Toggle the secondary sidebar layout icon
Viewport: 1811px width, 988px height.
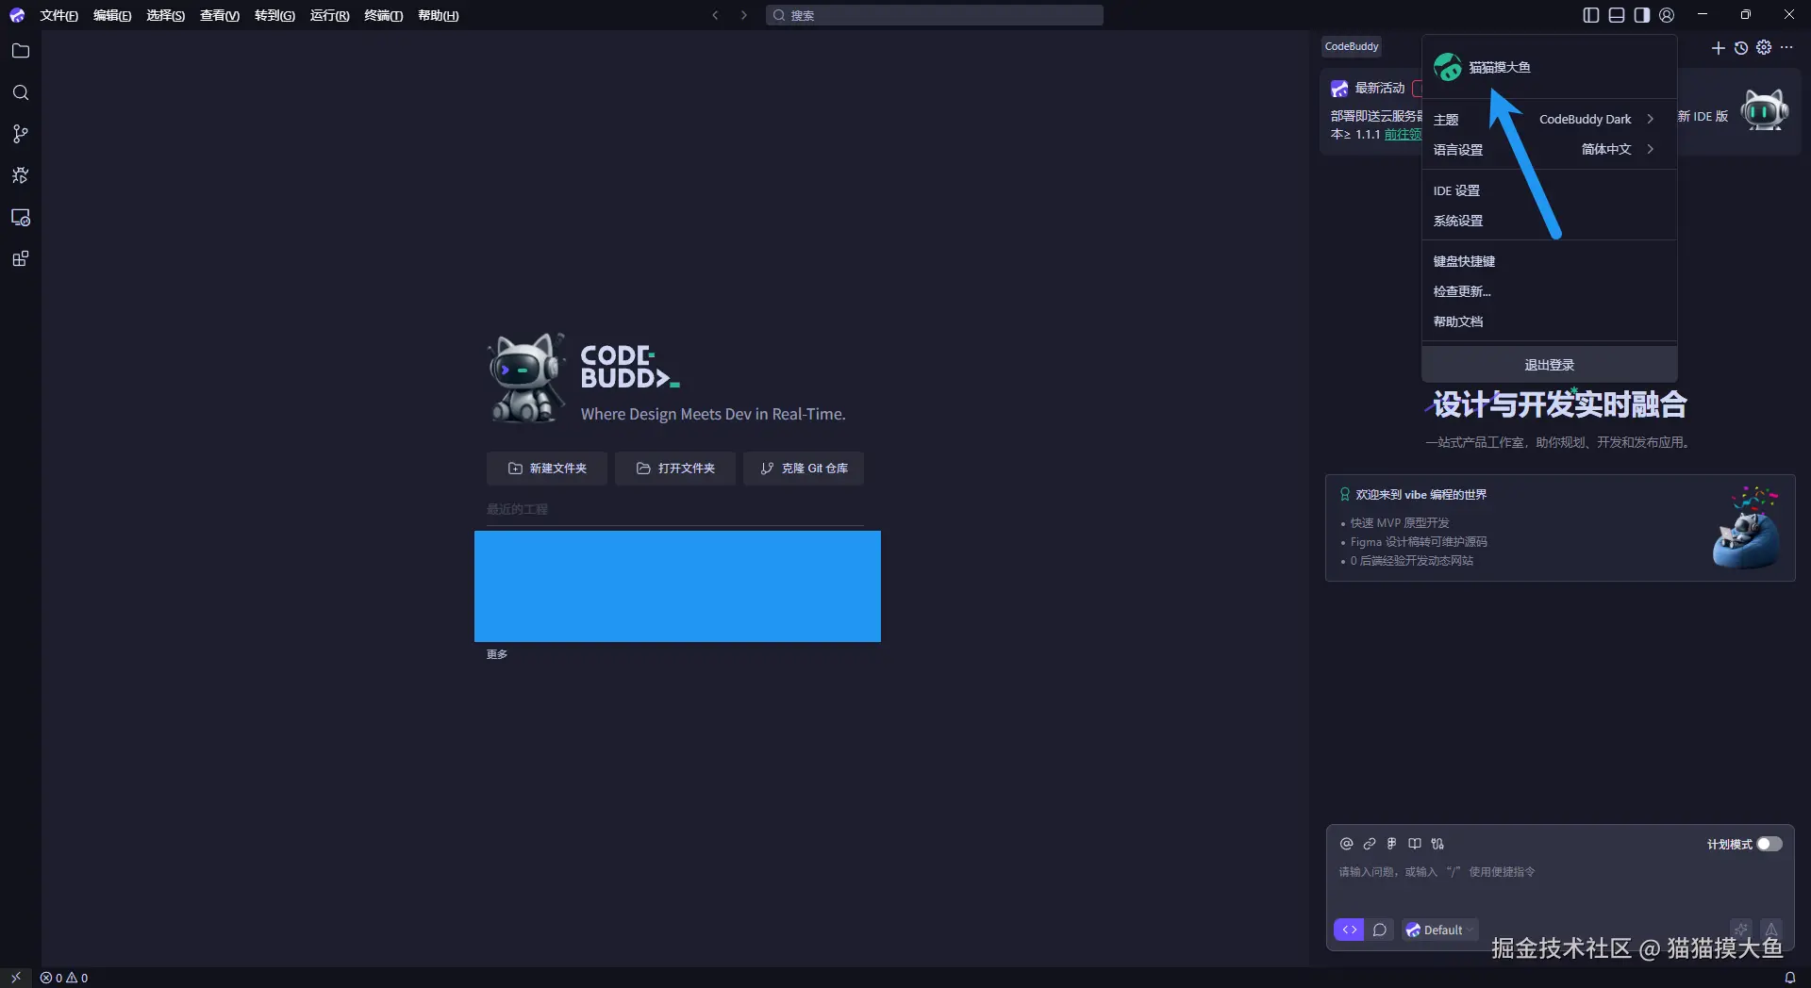tap(1642, 15)
